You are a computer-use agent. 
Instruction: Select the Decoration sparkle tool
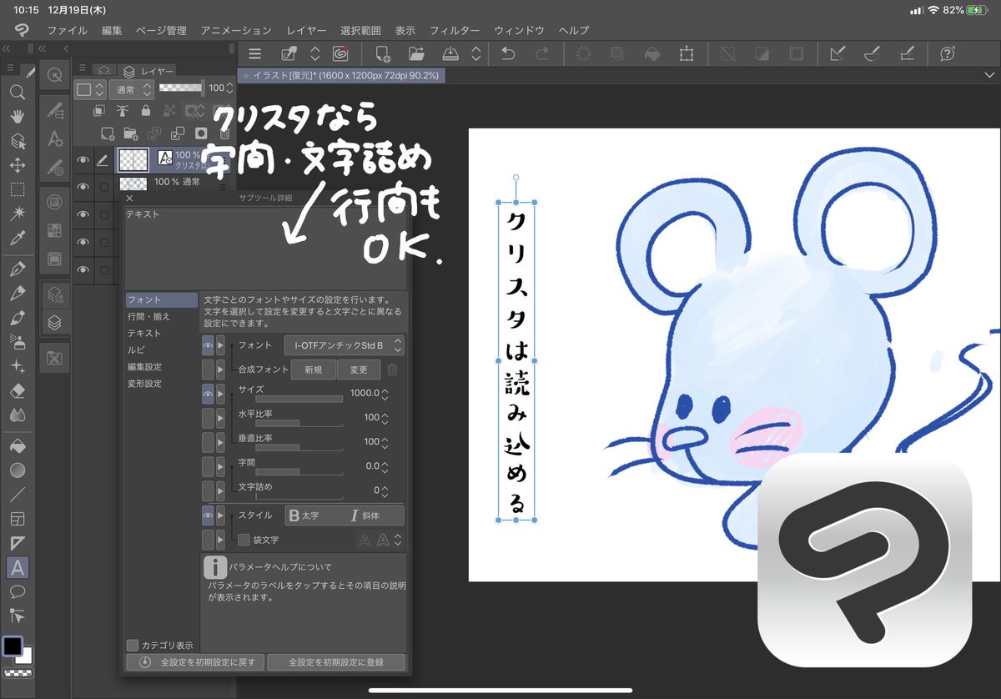coord(17,366)
